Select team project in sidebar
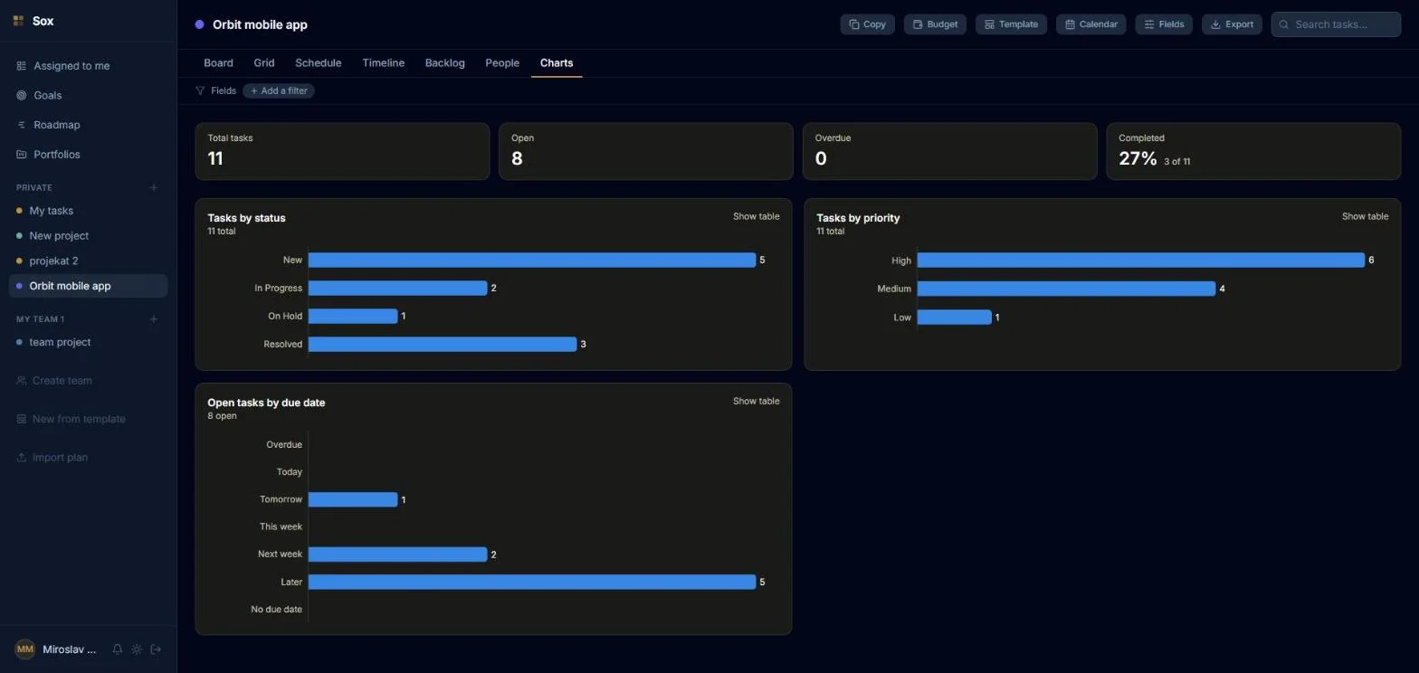Image resolution: width=1419 pixels, height=673 pixels. pyautogui.click(x=89, y=343)
